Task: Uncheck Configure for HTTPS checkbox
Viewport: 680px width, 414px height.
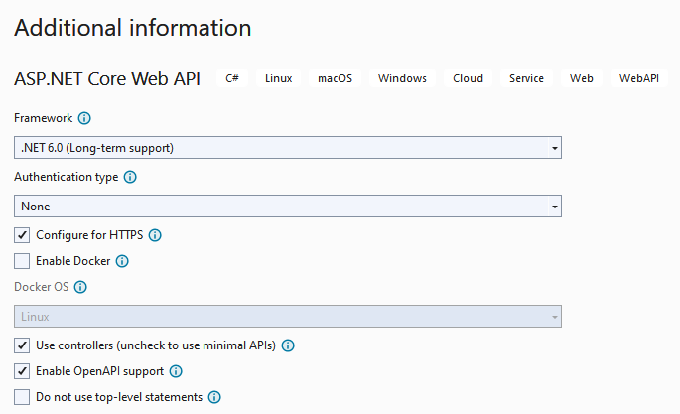Action: click(x=22, y=235)
